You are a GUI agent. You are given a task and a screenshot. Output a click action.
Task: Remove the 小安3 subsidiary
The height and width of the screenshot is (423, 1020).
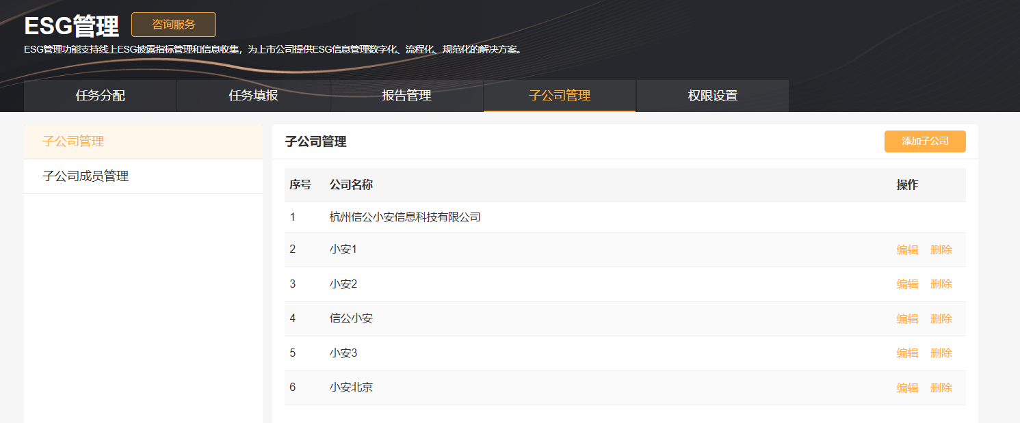941,353
